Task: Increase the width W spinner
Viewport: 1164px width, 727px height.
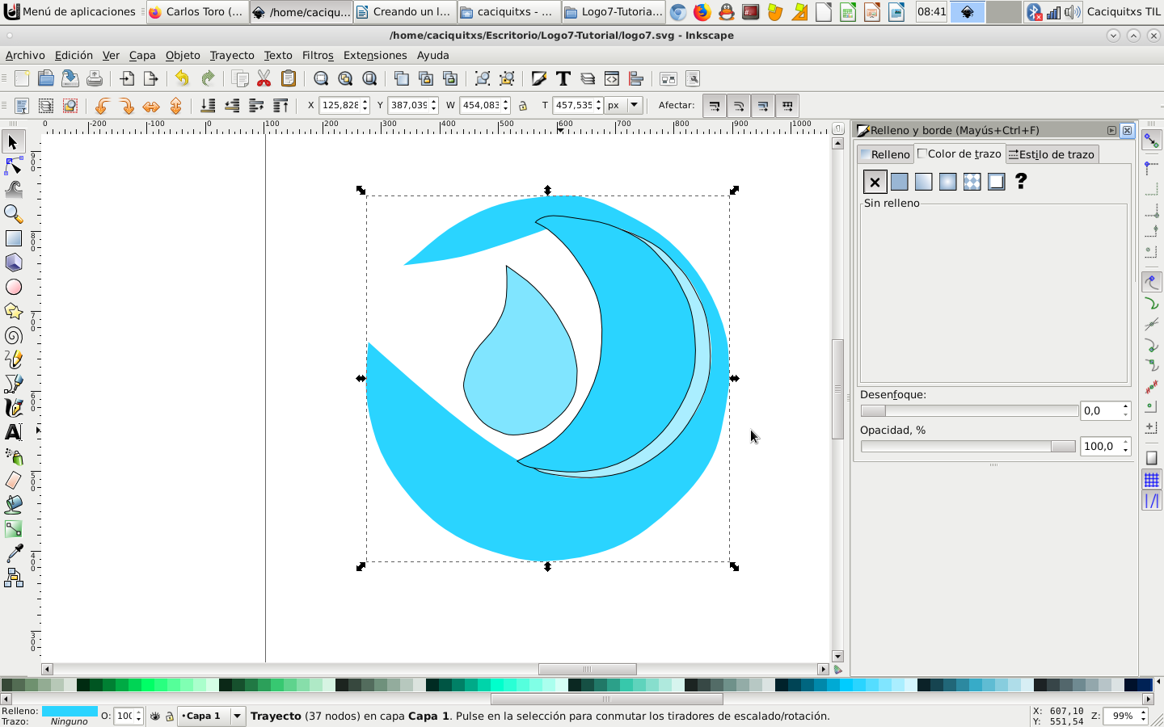Action: pyautogui.click(x=506, y=102)
